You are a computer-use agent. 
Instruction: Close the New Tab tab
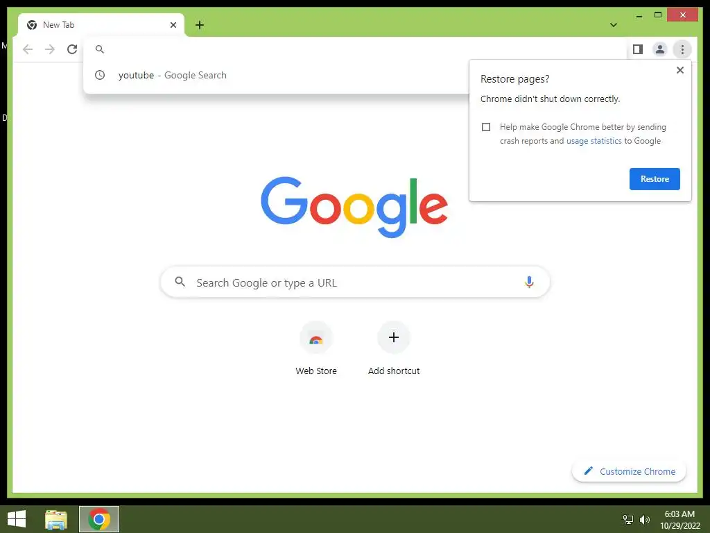point(173,25)
